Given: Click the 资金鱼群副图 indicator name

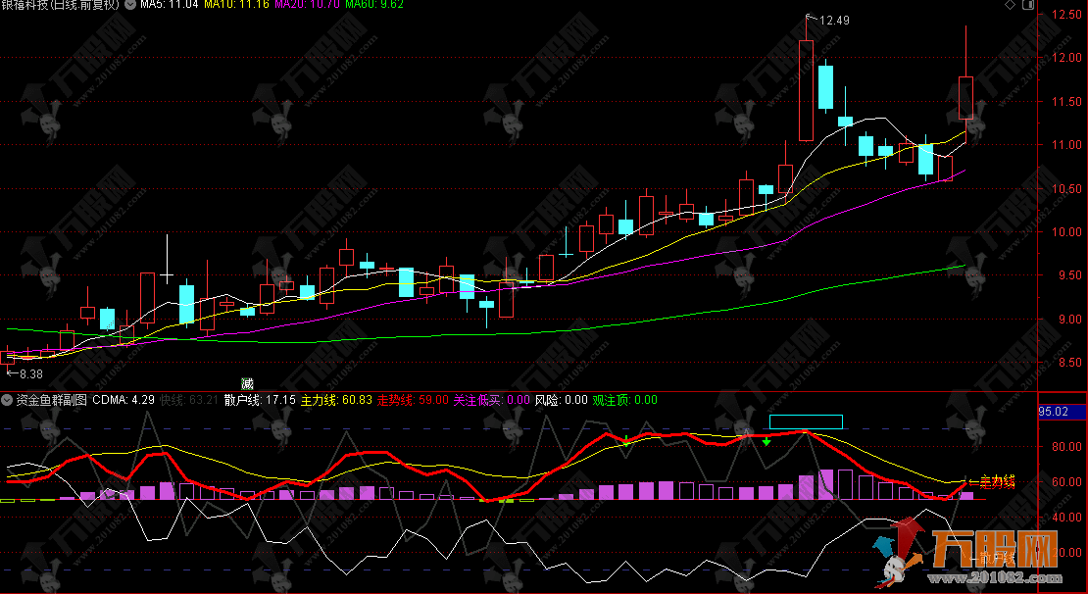Looking at the screenshot, I should (x=51, y=400).
